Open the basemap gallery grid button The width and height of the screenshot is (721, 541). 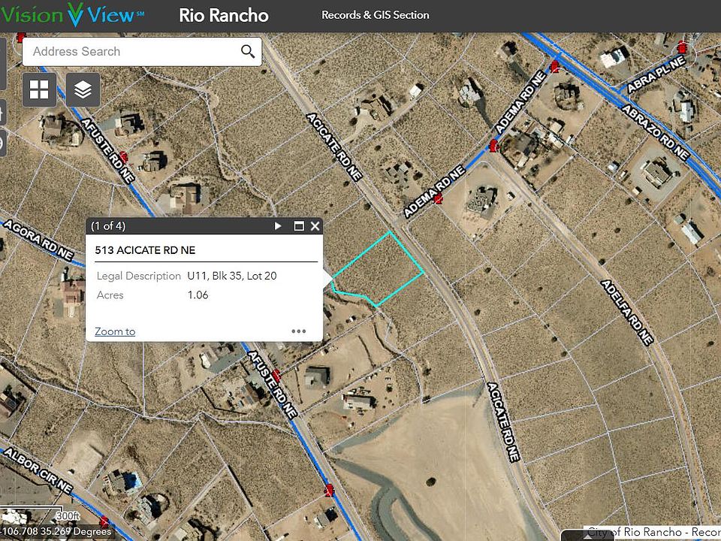pyautogui.click(x=39, y=89)
